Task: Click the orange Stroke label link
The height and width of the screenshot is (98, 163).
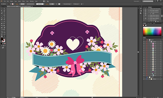Action: point(17,4)
